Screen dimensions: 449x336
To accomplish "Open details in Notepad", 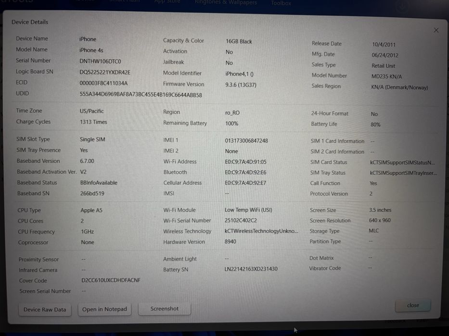I will click(x=104, y=309).
